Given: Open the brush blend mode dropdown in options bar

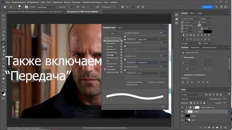Looking at the screenshot, I should [x=46, y=7].
